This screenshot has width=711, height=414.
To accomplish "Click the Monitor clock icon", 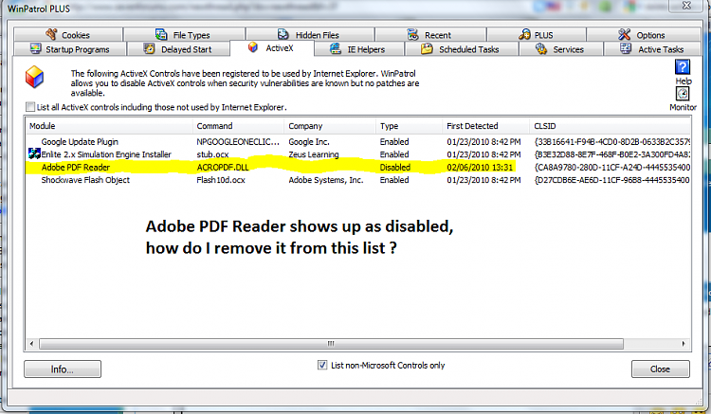I will click(683, 94).
